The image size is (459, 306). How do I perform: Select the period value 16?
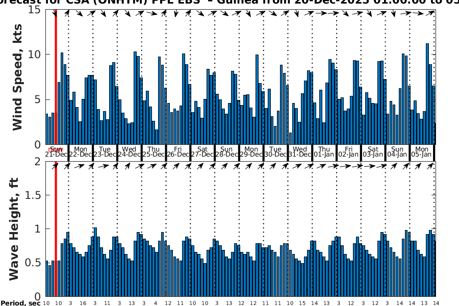tap(83, 303)
